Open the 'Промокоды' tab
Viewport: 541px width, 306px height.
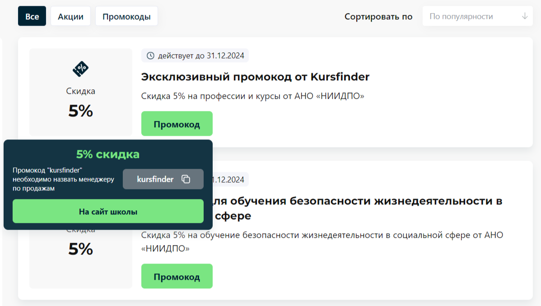pyautogui.click(x=126, y=16)
